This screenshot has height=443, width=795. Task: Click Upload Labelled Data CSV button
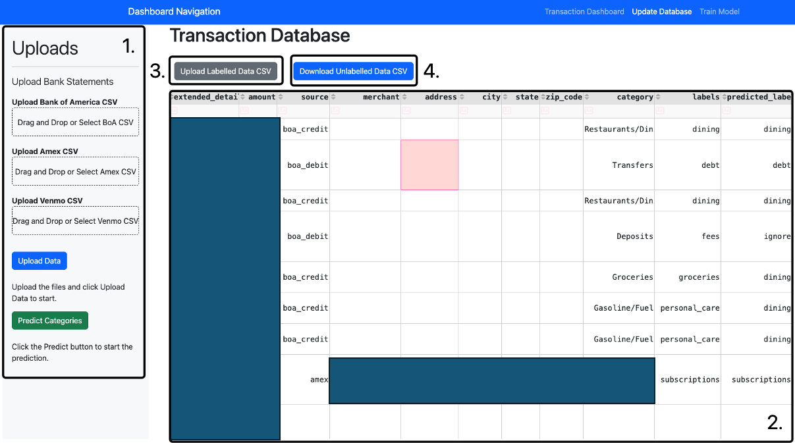click(225, 71)
